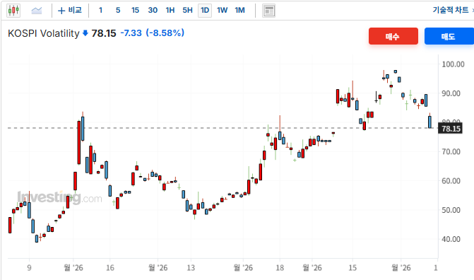Screen dimensions: 474x280
Task: Select the 1W weekly interval
Action: [223, 11]
